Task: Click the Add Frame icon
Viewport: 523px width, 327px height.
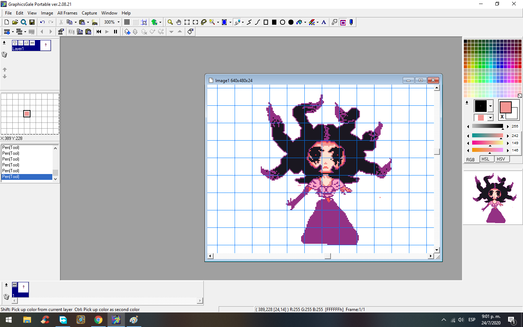Action: point(7,32)
